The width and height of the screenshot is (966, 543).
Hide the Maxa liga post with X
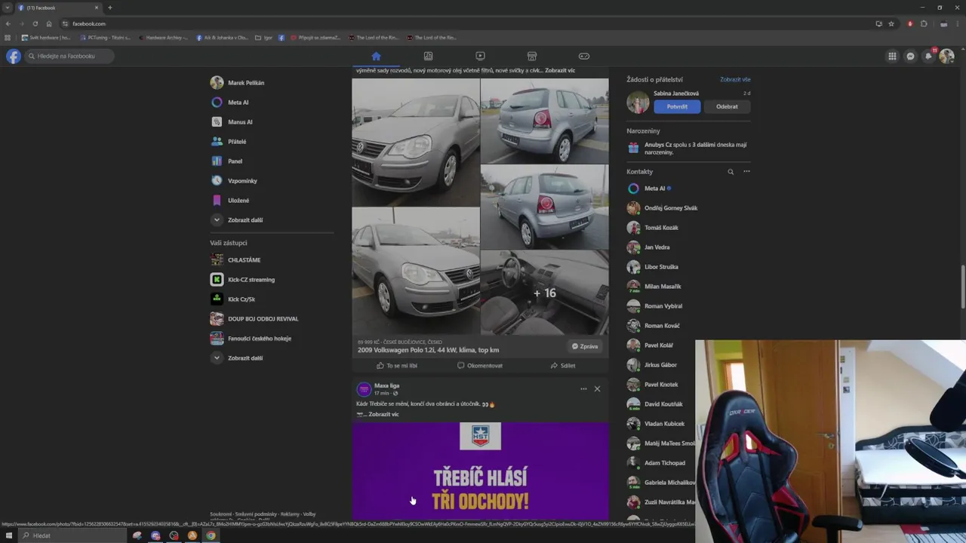tap(597, 389)
